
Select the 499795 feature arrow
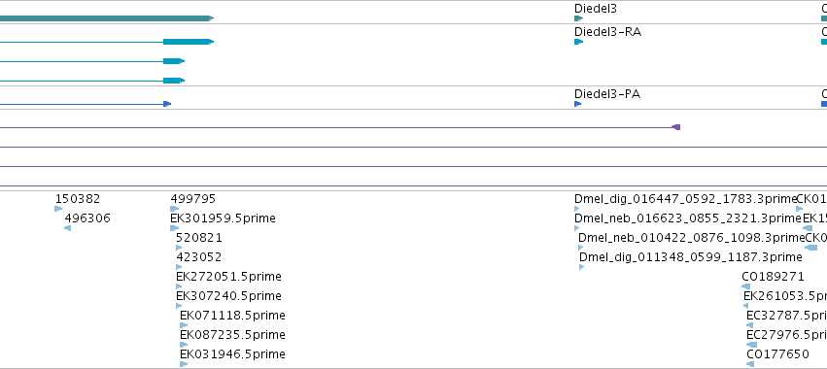[x=175, y=209]
